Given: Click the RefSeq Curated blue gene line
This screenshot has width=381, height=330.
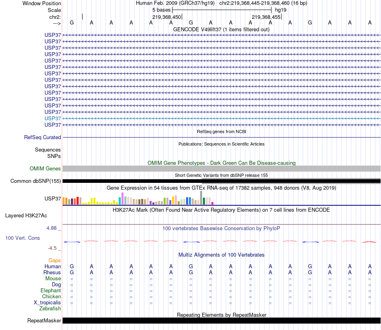Looking at the screenshot, I should [222, 137].
